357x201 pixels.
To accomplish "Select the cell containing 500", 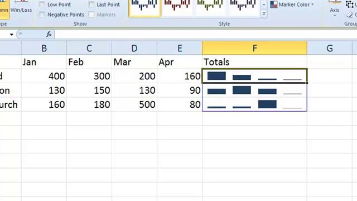I will 134,104.
